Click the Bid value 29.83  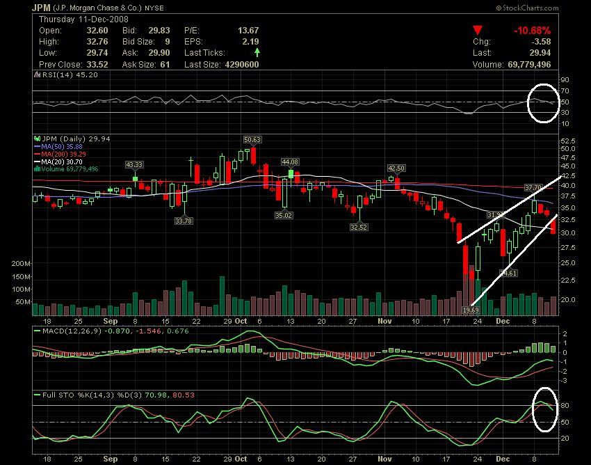(159, 31)
